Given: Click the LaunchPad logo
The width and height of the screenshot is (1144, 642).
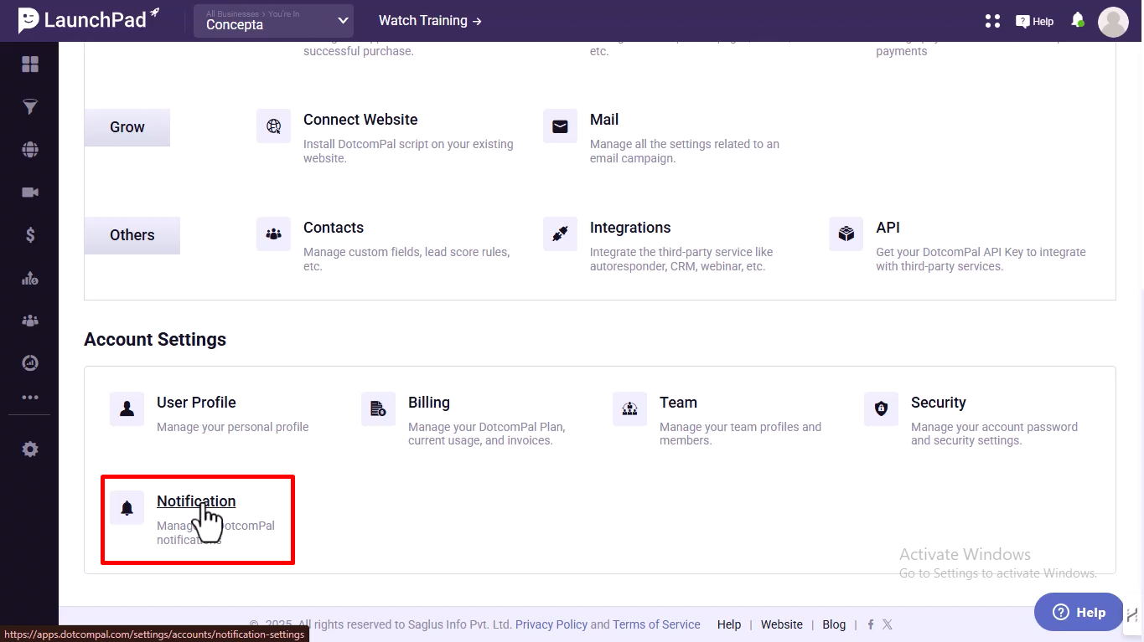Looking at the screenshot, I should pos(89,20).
